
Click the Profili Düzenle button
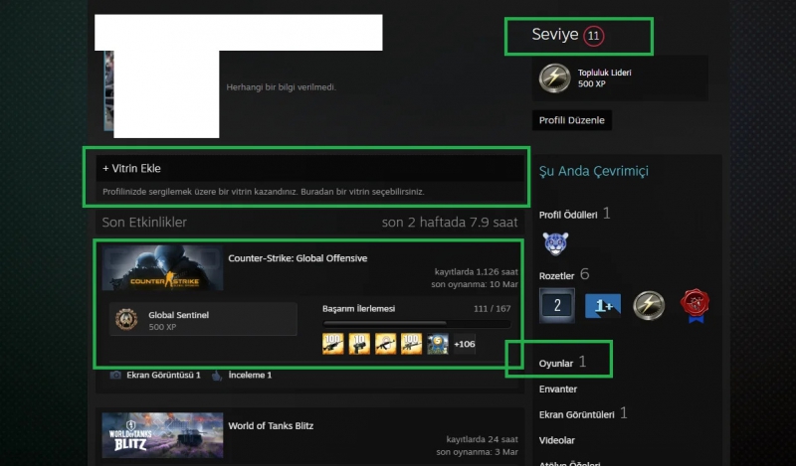(x=571, y=120)
